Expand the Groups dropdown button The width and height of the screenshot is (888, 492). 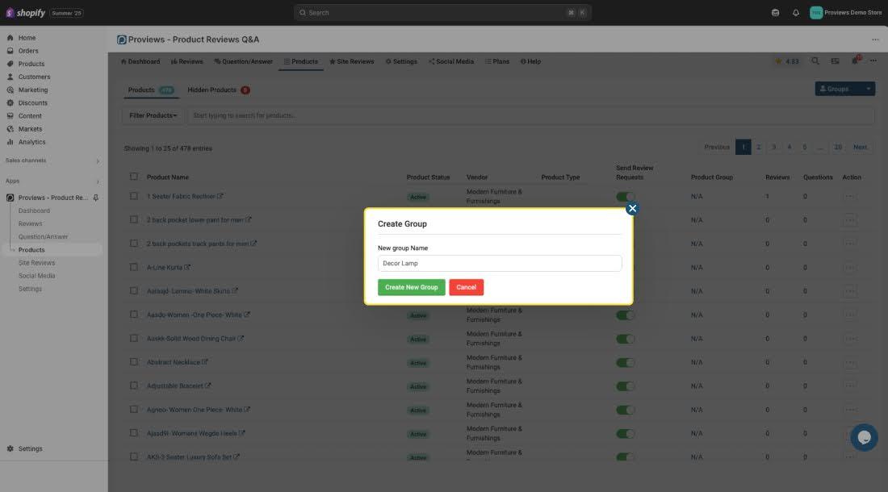tap(869, 89)
